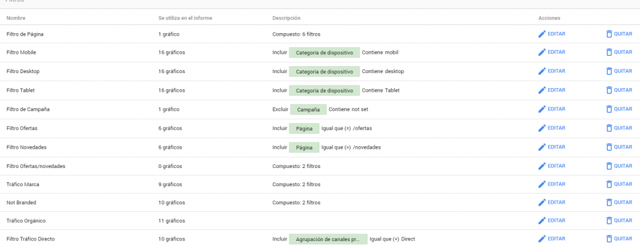This screenshot has height=248, width=640.
Task: Click 'Contiene not set' condition text
Action: [349, 109]
